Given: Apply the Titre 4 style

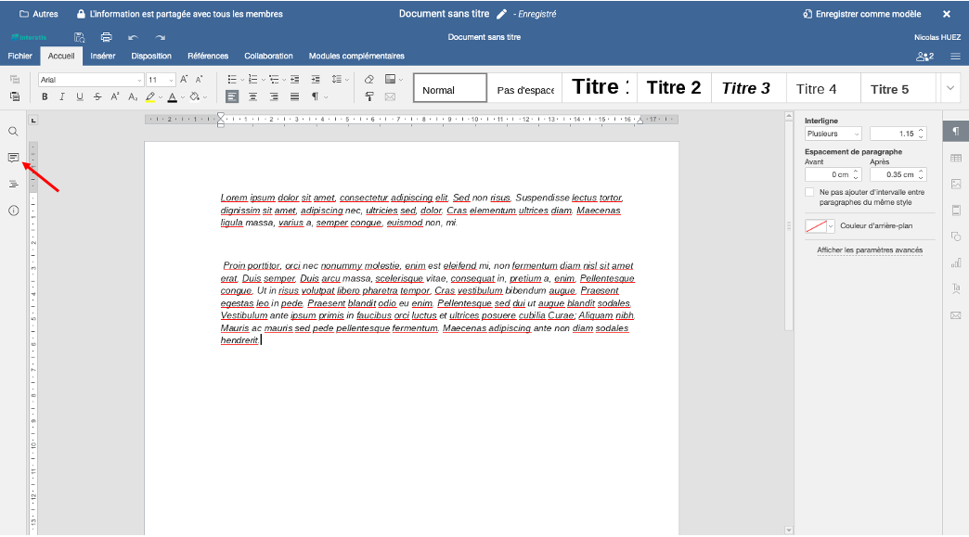Looking at the screenshot, I should (x=823, y=88).
